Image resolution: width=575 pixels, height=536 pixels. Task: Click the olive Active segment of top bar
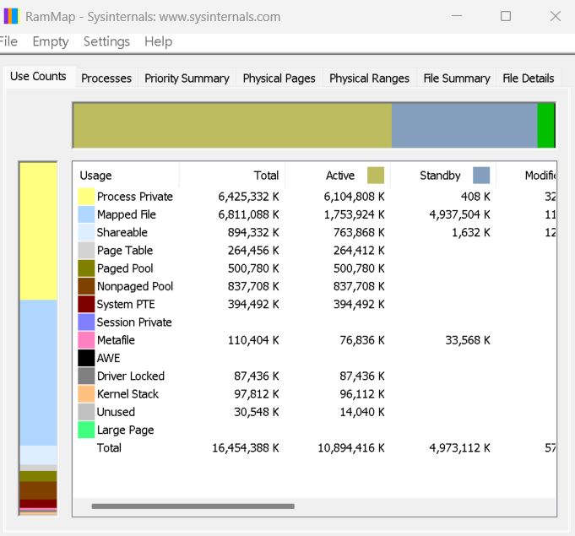(232, 126)
